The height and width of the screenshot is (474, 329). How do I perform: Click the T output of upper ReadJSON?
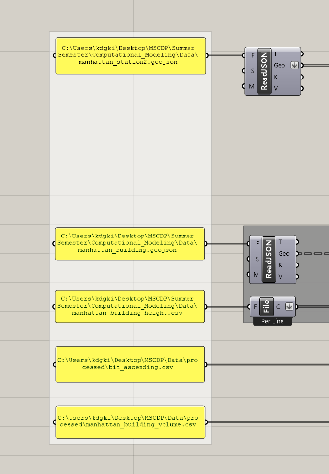(x=275, y=54)
